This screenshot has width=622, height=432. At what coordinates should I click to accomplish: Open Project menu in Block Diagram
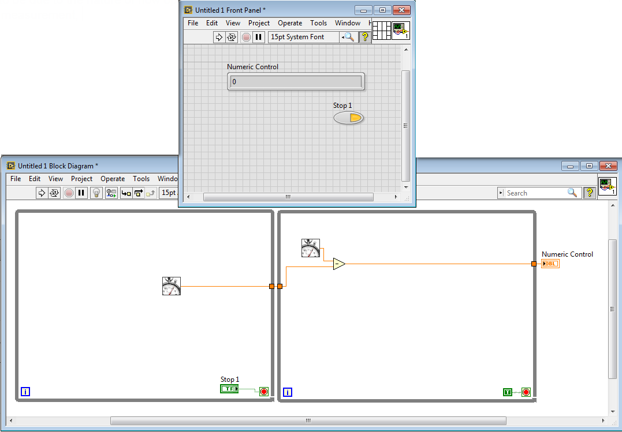tap(81, 179)
